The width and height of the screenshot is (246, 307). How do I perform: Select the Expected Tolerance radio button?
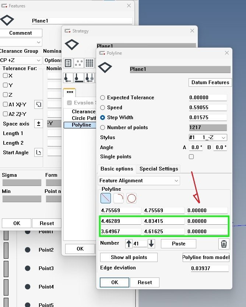[x=102, y=97]
